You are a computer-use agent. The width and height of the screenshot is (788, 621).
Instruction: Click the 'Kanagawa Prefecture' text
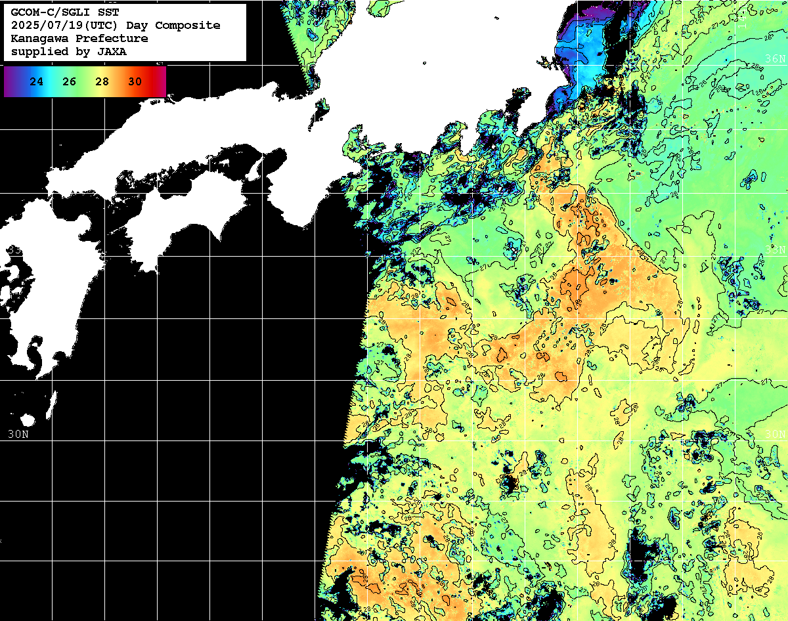79,39
